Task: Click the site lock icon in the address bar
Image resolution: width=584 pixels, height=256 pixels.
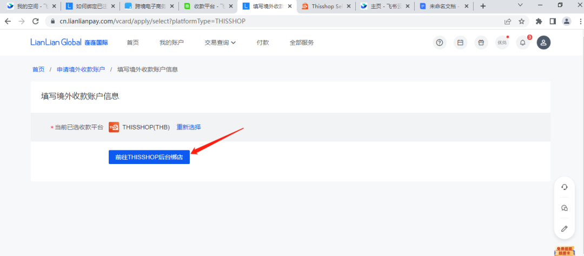Action: (x=52, y=21)
